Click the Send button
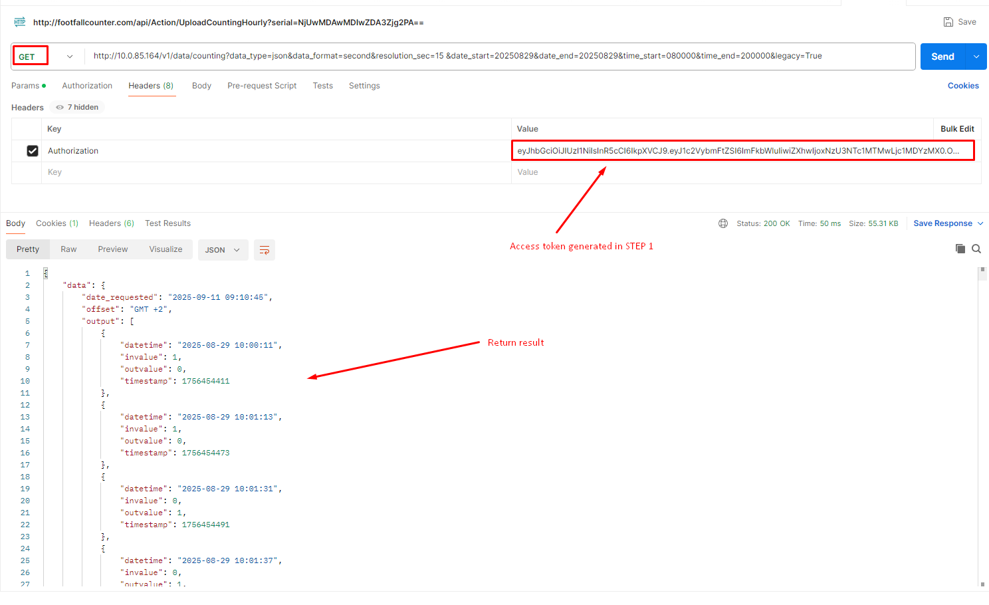This screenshot has width=989, height=605. point(942,57)
